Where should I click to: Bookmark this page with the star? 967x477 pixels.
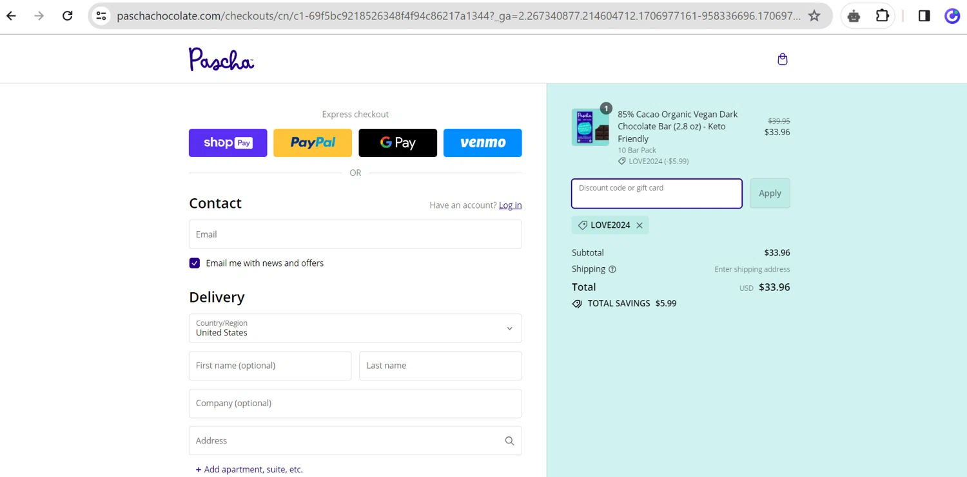click(x=814, y=16)
